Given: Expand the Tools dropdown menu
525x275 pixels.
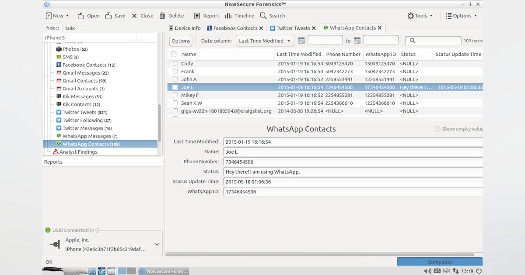Looking at the screenshot, I should [x=420, y=16].
